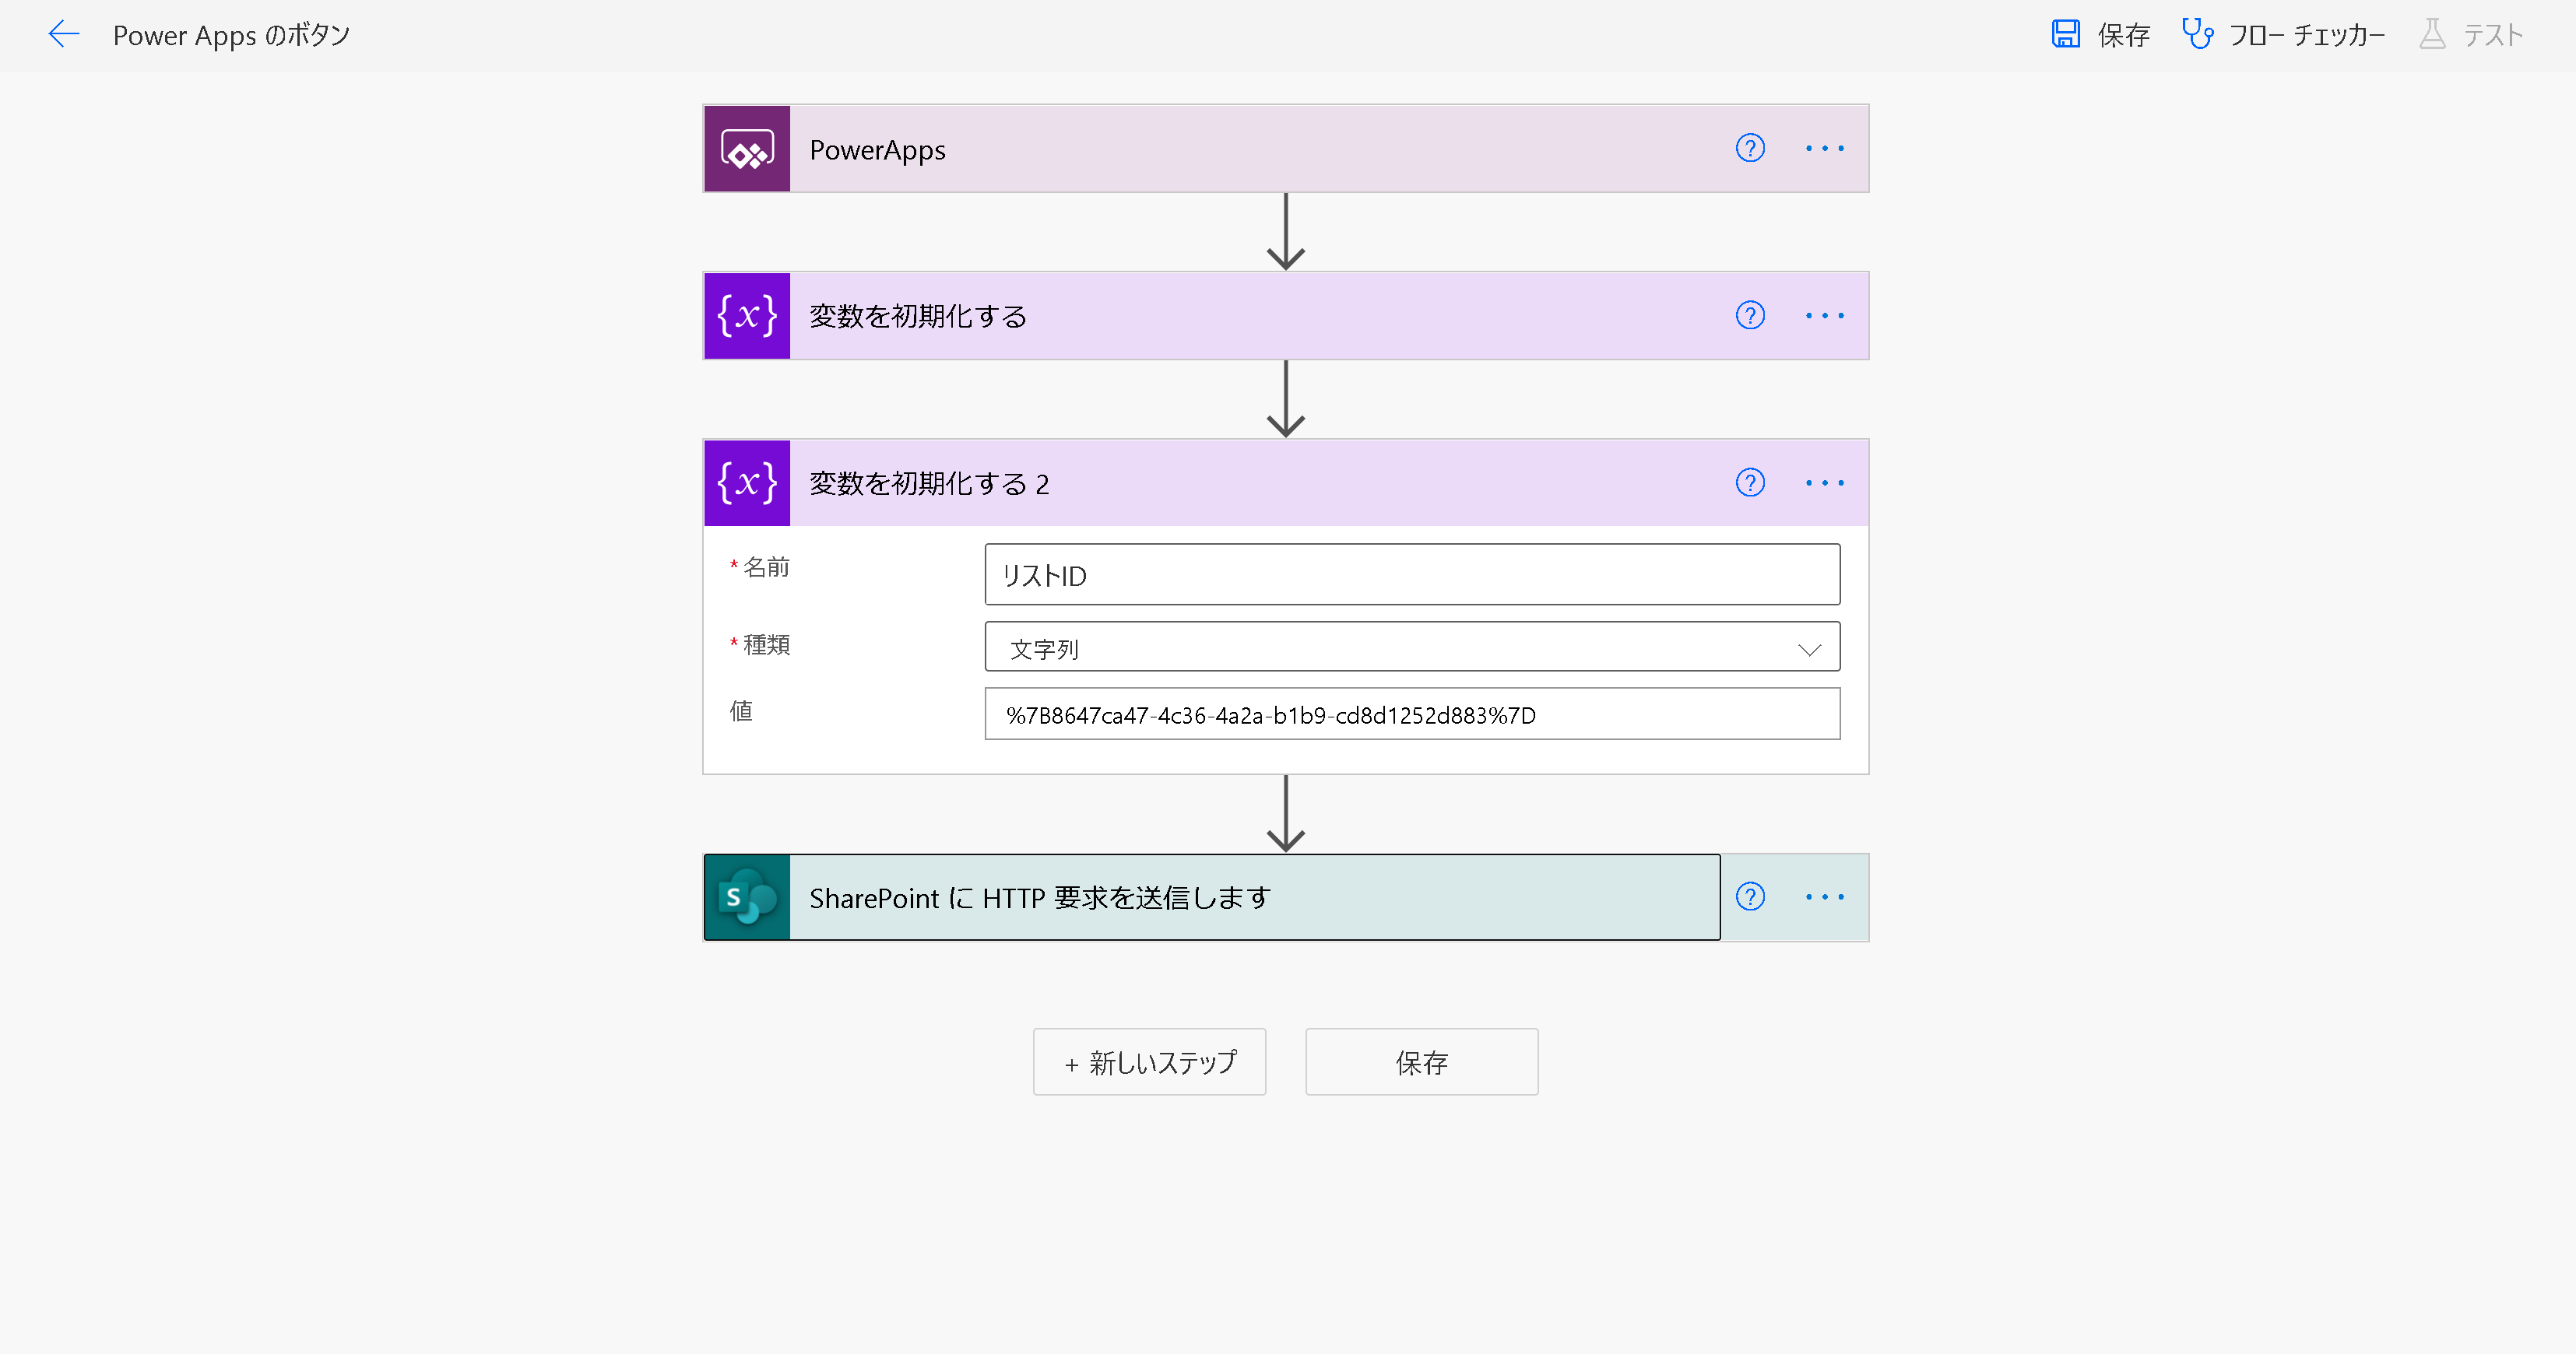Open help for 変数を初期化する 2 step
Image resolution: width=2576 pixels, height=1354 pixels.
pos(1749,484)
